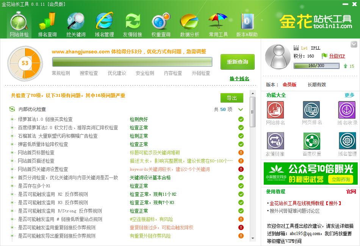Select the 搜索检查 tab

[89, 73]
